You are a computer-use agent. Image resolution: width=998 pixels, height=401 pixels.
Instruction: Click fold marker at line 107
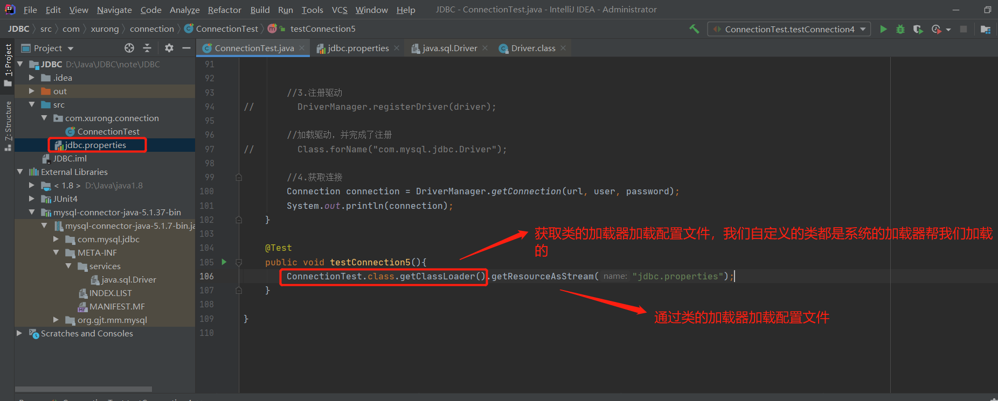point(239,290)
